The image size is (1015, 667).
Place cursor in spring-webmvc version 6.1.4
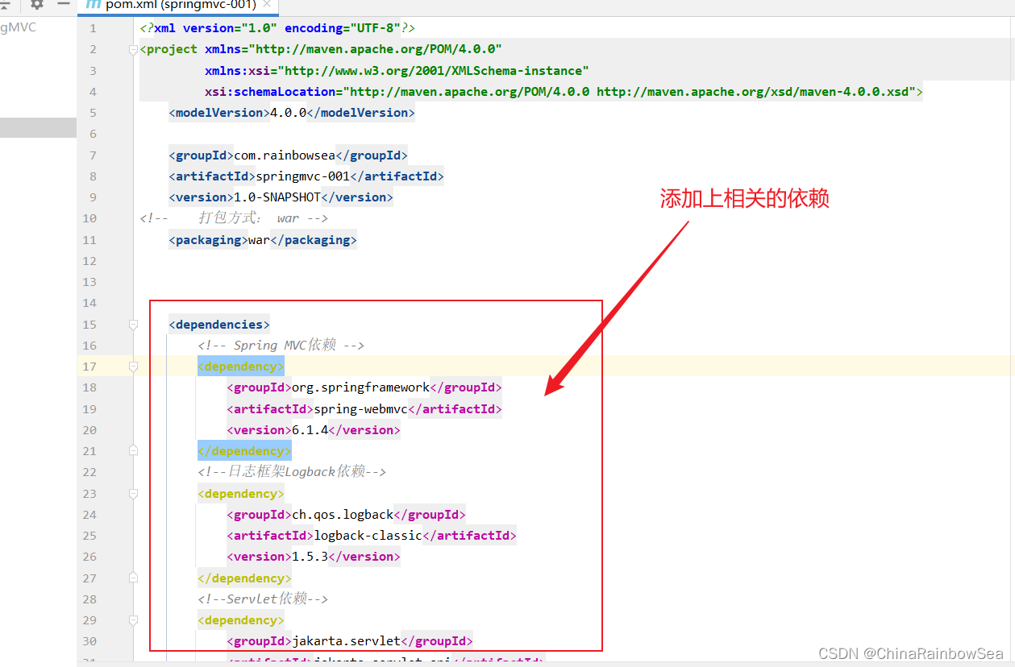pos(310,430)
